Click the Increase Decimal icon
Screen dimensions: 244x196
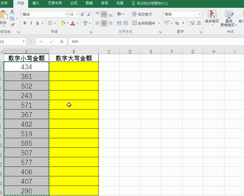[x=192, y=23]
